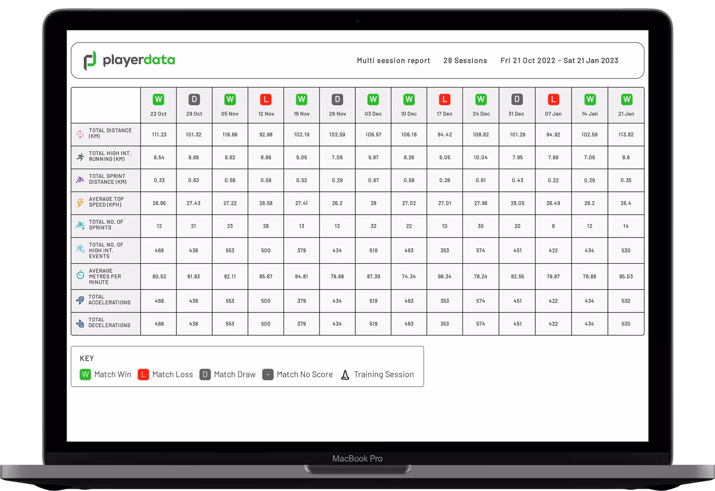Click the '28 Sessions' label
This screenshot has height=491, width=715.
pos(465,61)
